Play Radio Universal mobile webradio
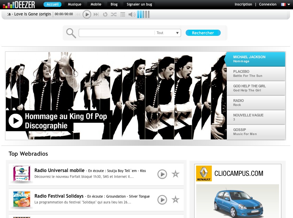The width and height of the screenshot is (293, 218). 162,174
